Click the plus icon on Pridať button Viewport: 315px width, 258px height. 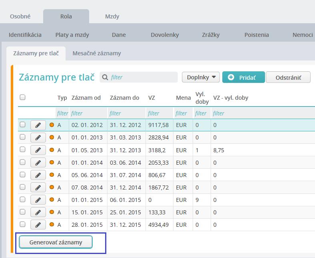(231, 77)
